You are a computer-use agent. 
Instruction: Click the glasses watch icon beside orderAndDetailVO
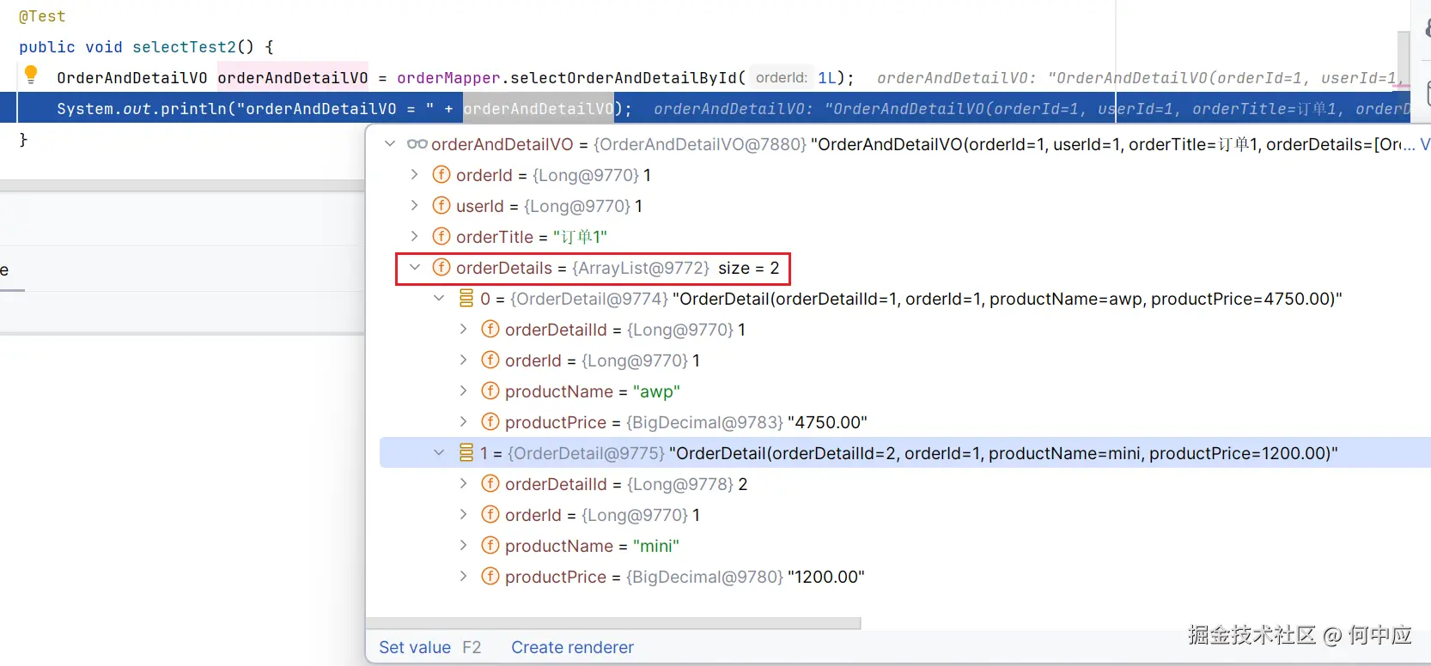pos(417,144)
